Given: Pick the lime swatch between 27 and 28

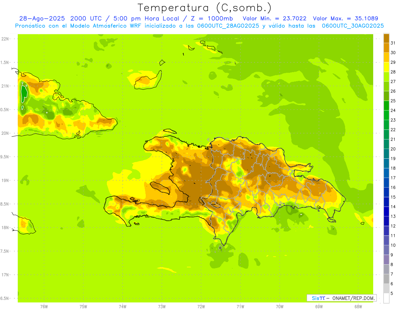Looking at the screenshot, I should (x=386, y=77).
